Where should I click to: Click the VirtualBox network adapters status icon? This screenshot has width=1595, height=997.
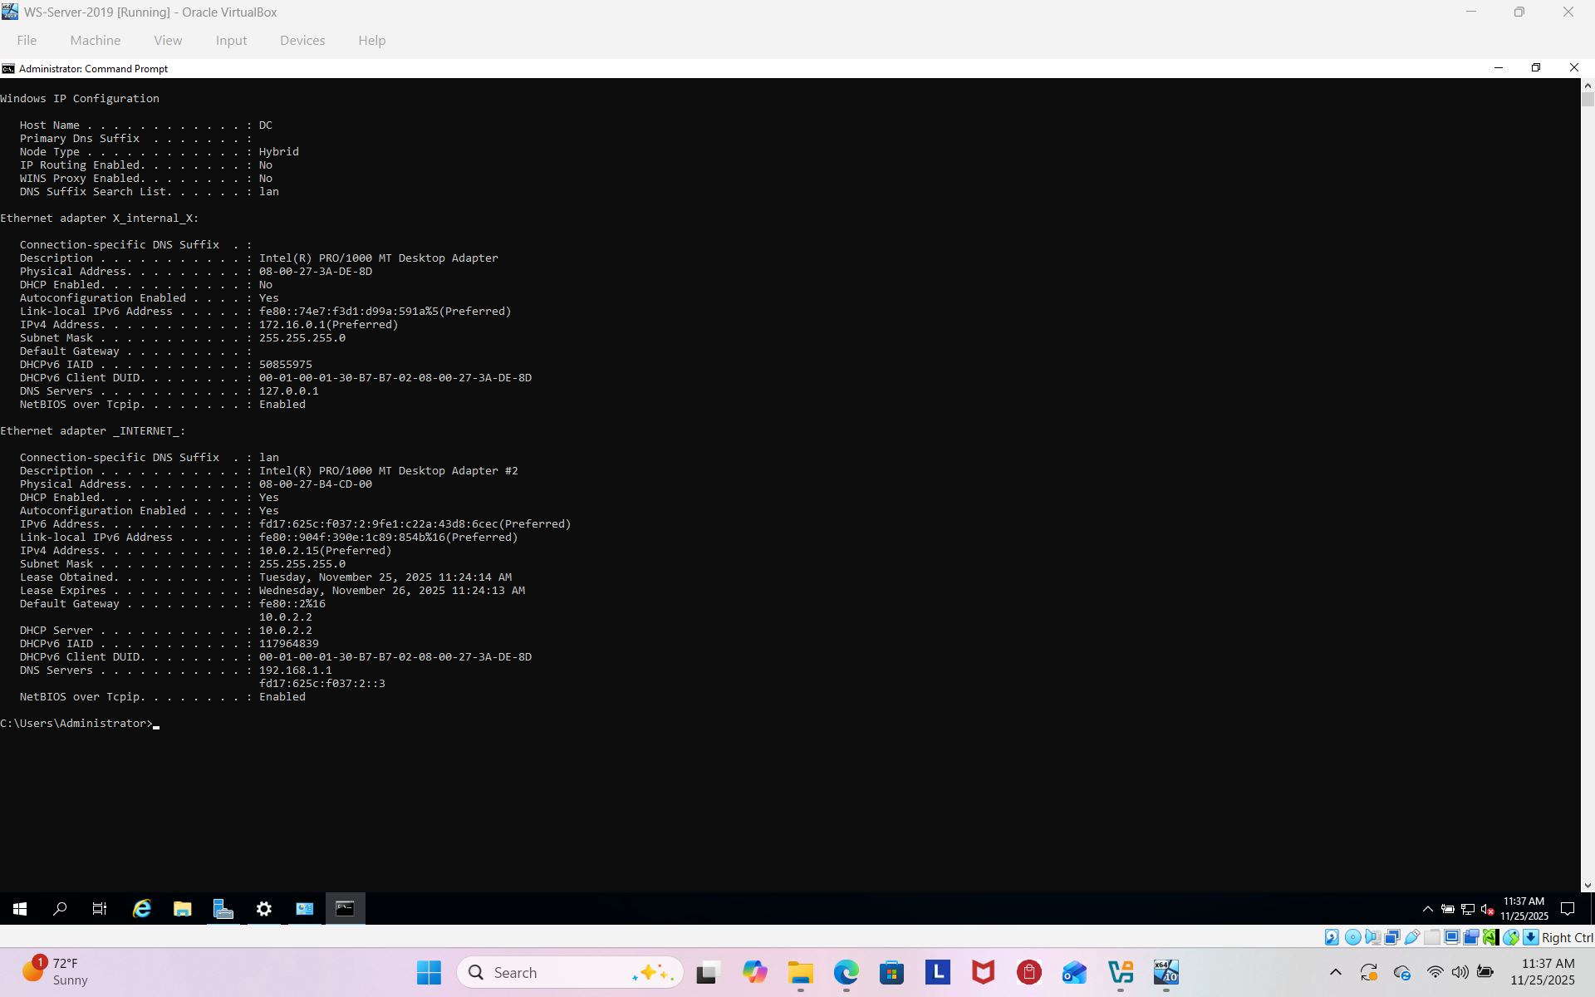point(1392,937)
